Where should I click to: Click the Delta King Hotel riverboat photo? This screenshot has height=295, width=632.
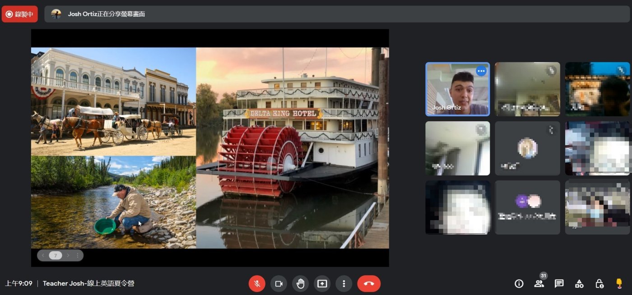(x=293, y=148)
